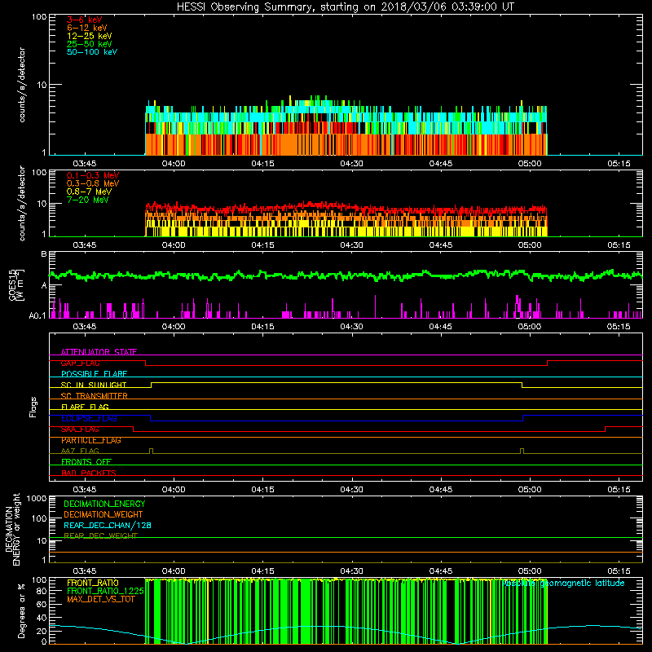The height and width of the screenshot is (652, 652).
Task: Select the DECIMATION ENERGY or weight axis title
Action: coord(12,529)
